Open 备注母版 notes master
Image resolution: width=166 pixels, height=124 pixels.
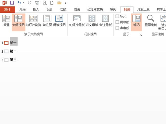coord(105,21)
